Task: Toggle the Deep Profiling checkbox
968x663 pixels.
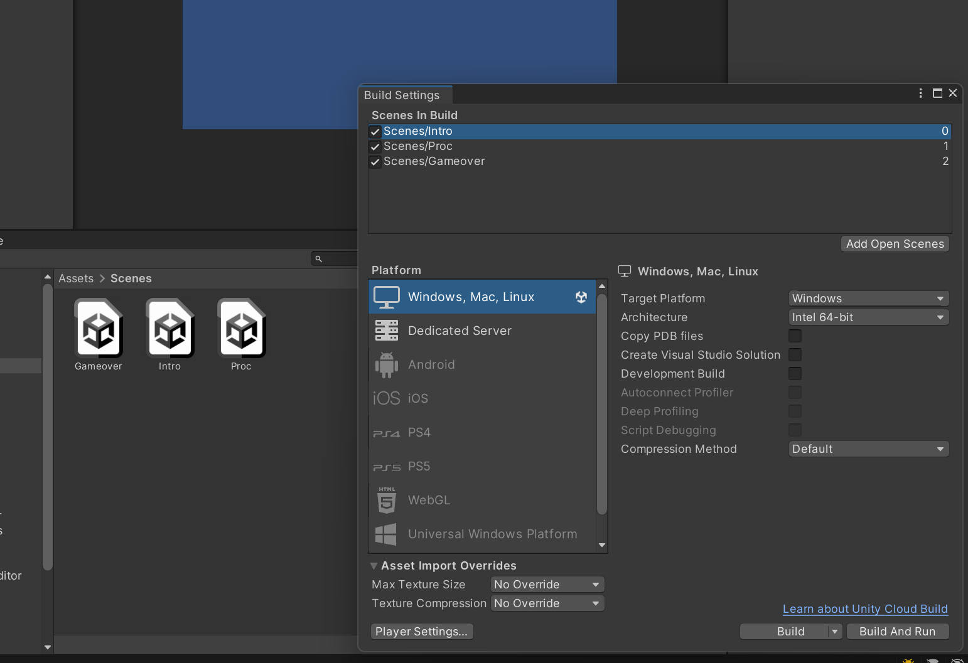Action: point(795,411)
